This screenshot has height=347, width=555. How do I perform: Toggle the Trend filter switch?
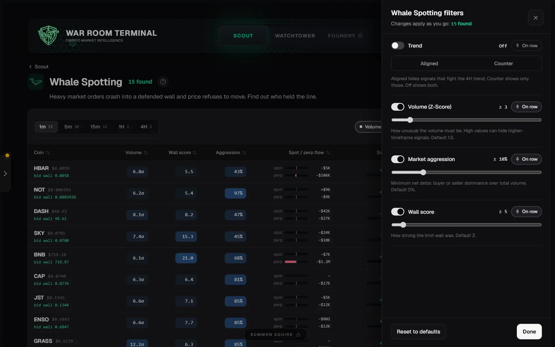tap(398, 45)
